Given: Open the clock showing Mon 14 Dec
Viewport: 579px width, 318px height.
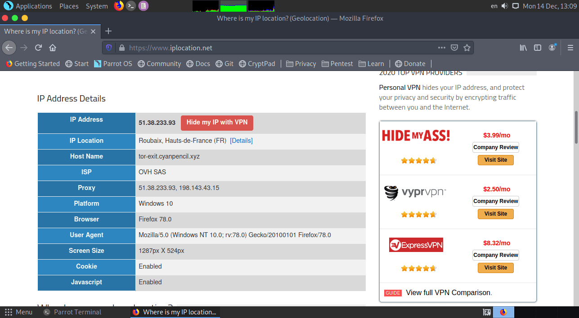Looking at the screenshot, I should coord(549,6).
